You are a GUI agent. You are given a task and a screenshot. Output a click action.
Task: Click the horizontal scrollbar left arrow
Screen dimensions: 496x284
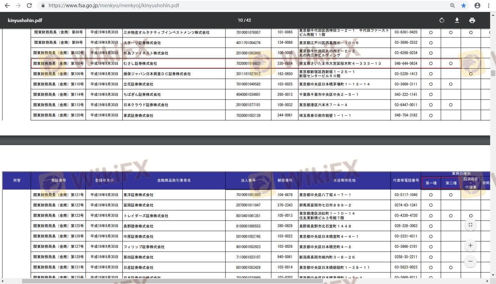[3, 281]
